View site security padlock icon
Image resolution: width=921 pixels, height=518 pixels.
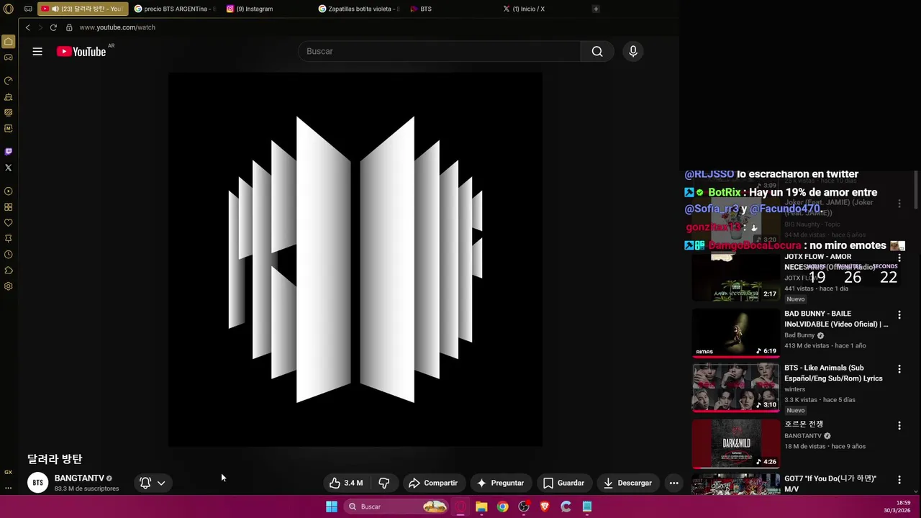click(69, 27)
